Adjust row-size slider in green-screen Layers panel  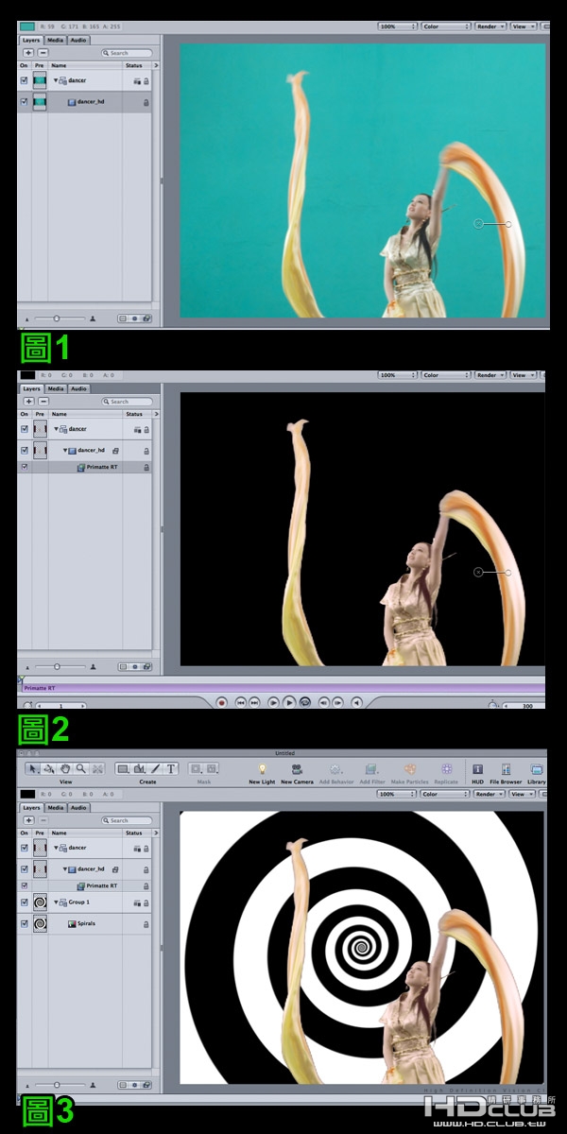(57, 318)
